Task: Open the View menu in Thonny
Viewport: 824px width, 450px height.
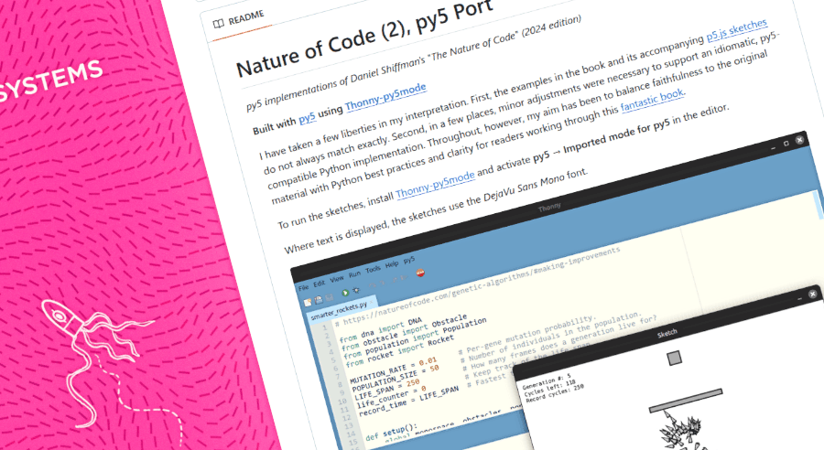Action: click(337, 279)
